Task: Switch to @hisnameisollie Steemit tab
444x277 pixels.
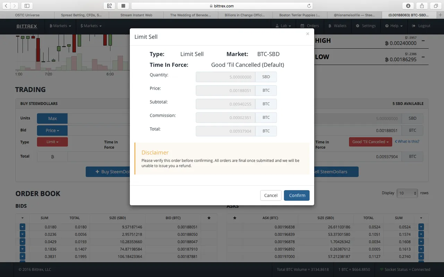Action: point(354,15)
